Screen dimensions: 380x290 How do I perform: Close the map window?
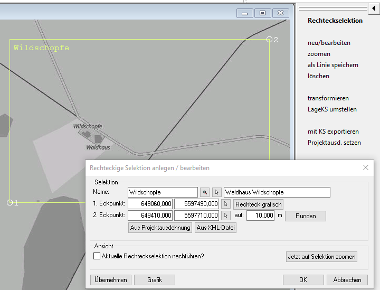click(281, 13)
